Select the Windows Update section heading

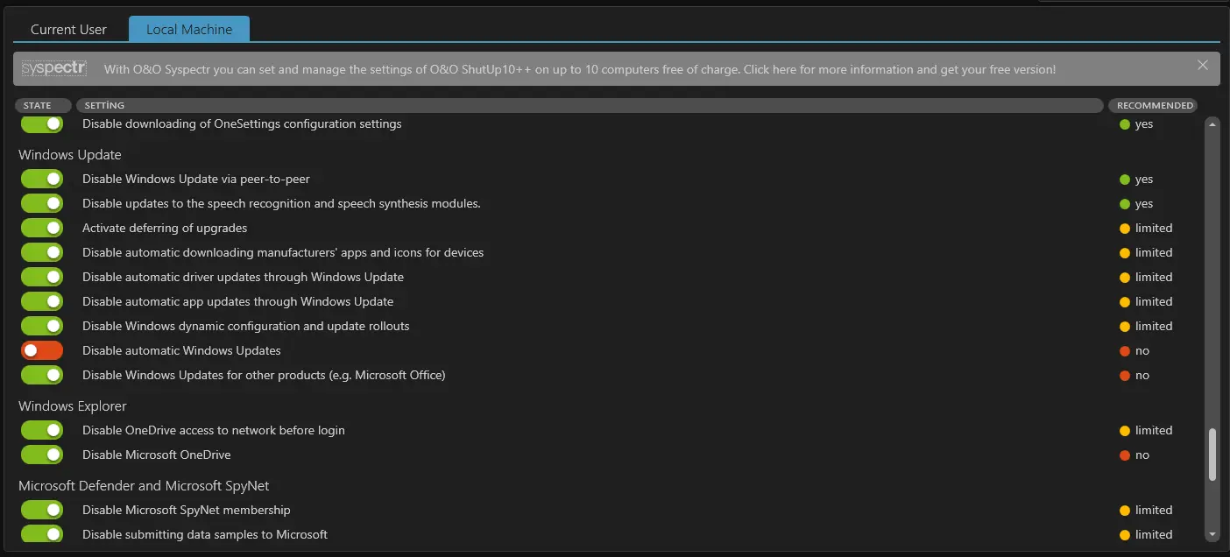pyautogui.click(x=70, y=155)
